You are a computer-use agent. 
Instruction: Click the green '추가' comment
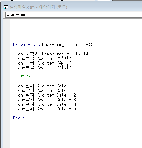click(25, 76)
